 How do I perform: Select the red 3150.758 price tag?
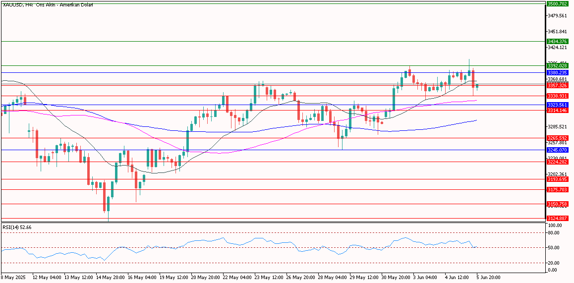click(x=557, y=204)
